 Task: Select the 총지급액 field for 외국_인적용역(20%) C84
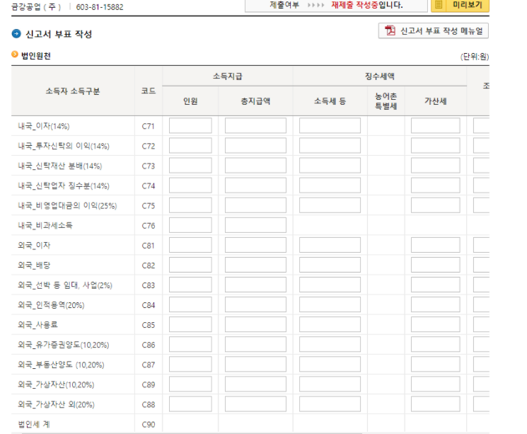point(255,305)
